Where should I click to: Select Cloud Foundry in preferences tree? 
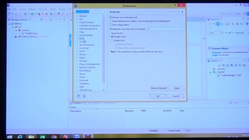point(86,23)
